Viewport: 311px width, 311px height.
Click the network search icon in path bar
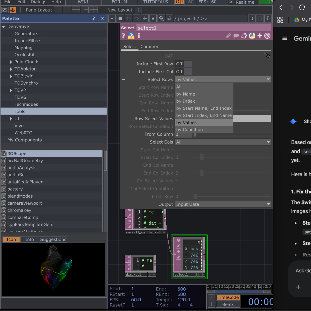[161, 18]
